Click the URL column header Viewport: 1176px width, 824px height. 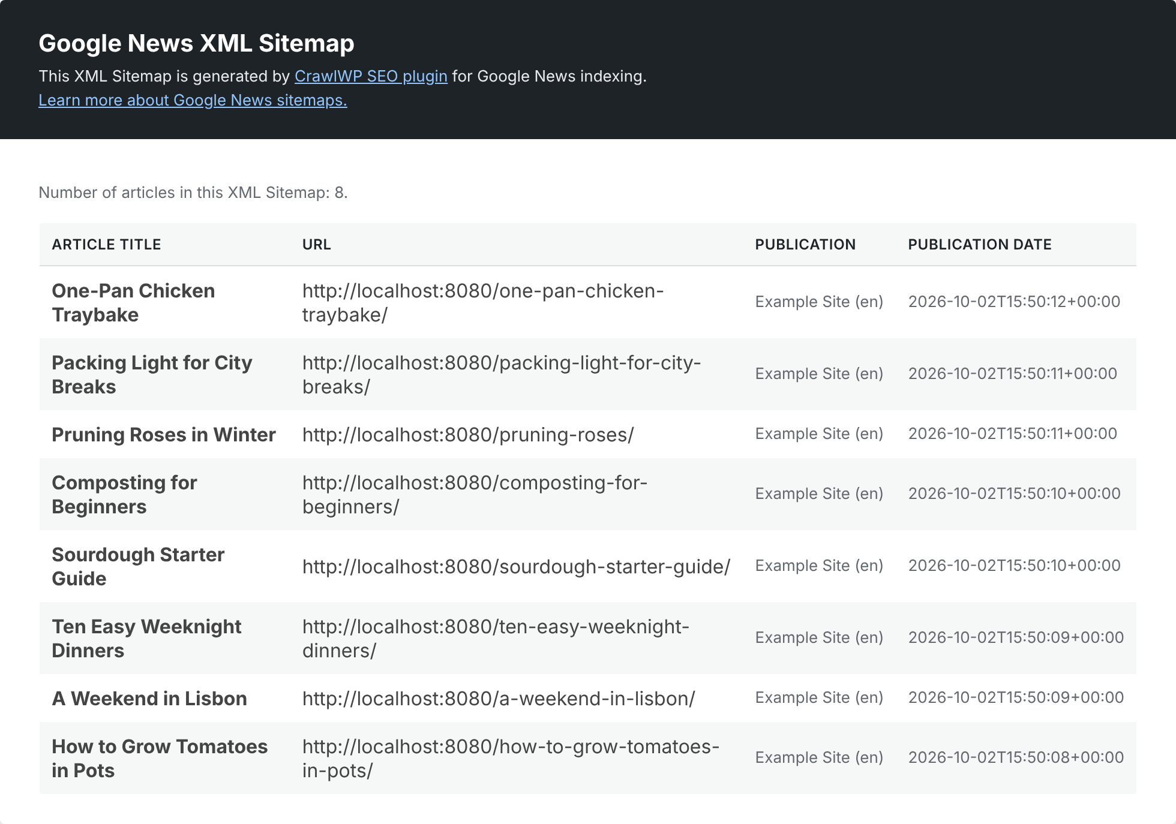[x=316, y=245]
